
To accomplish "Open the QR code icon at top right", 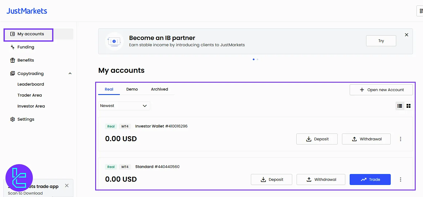I will 421,11.
